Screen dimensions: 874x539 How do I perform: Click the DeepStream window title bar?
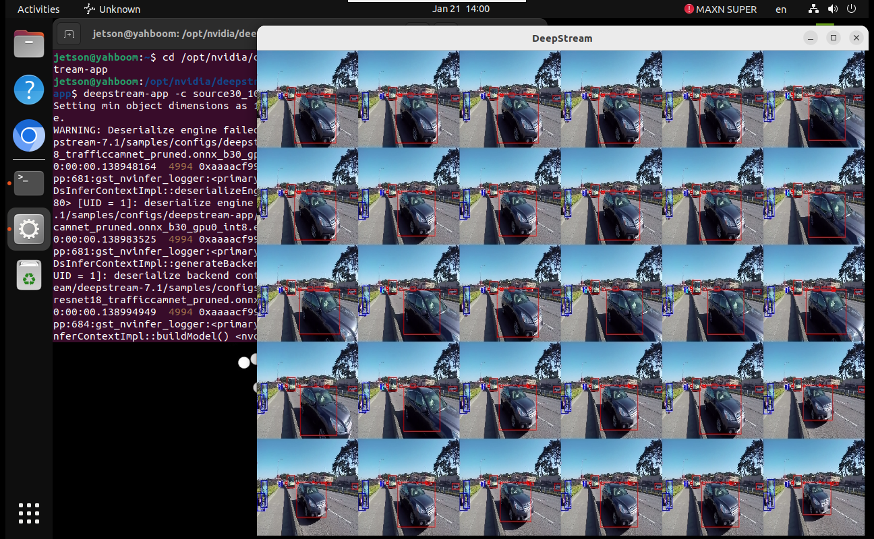click(562, 38)
